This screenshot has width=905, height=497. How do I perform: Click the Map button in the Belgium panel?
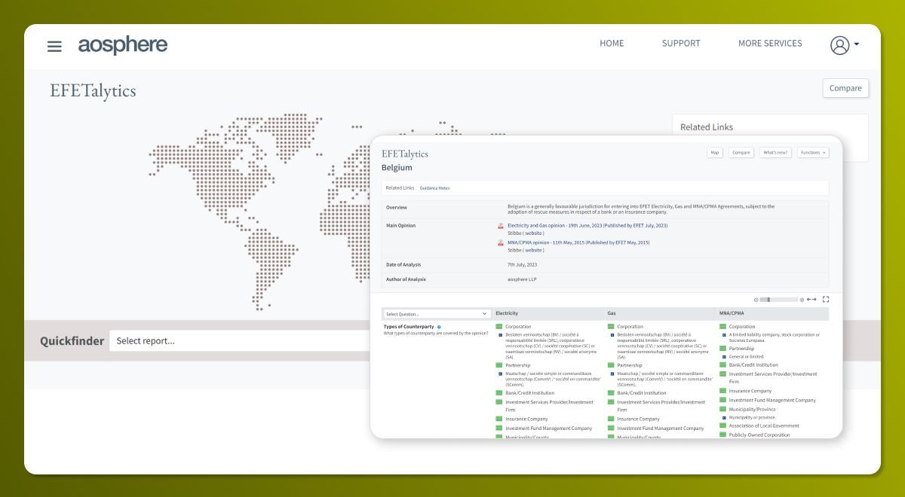pos(714,152)
